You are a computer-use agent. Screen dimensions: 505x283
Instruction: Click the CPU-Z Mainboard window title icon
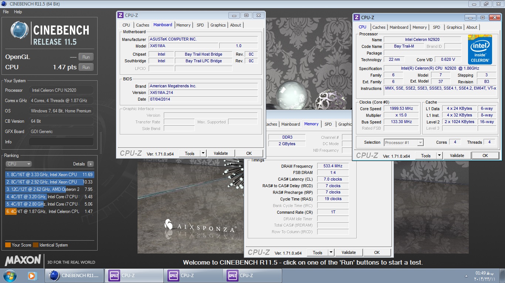pos(121,15)
